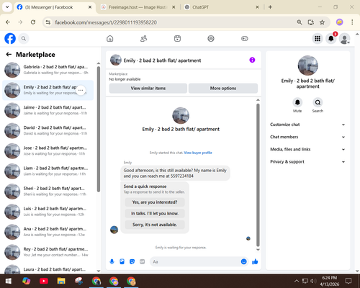Search in conversation via Search icon
The width and height of the screenshot is (360, 288).
point(318,102)
